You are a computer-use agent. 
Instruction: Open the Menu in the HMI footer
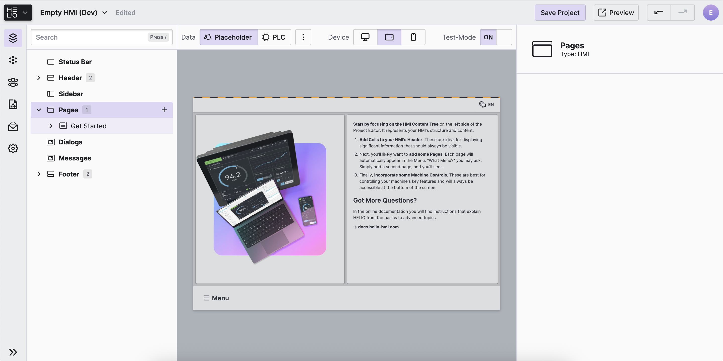216,298
